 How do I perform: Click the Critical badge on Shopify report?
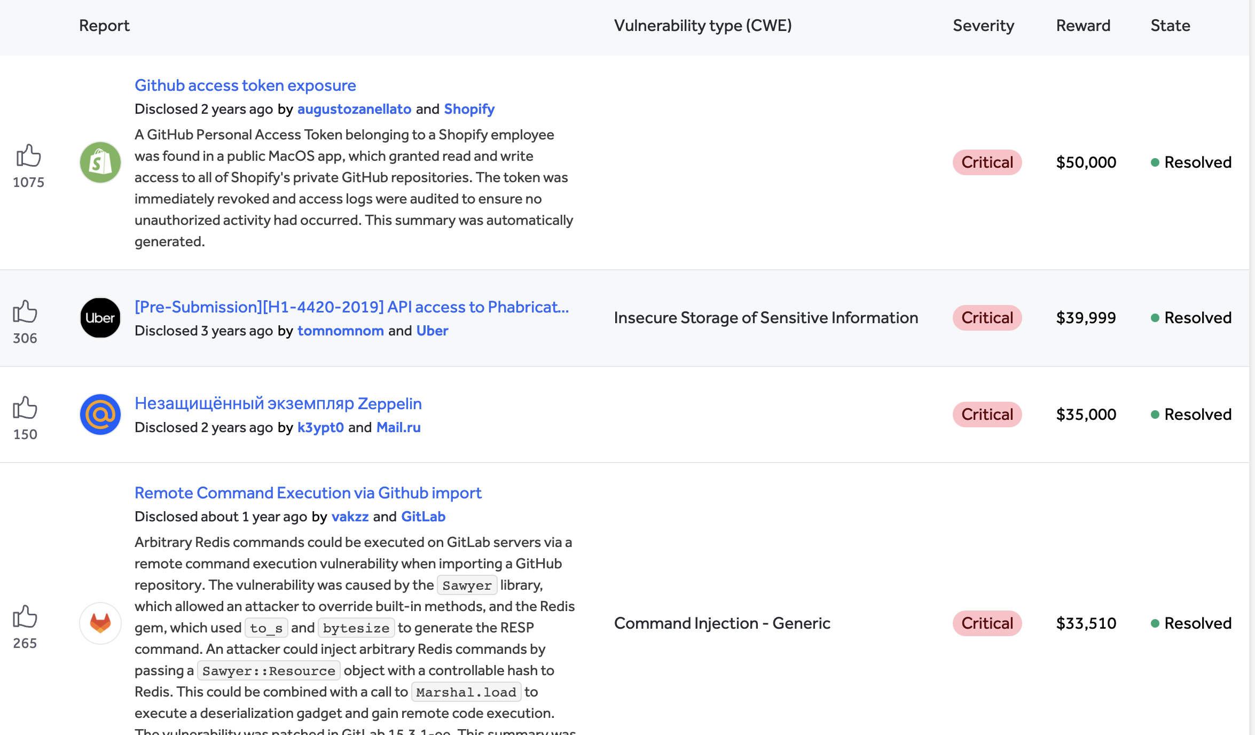(x=987, y=162)
